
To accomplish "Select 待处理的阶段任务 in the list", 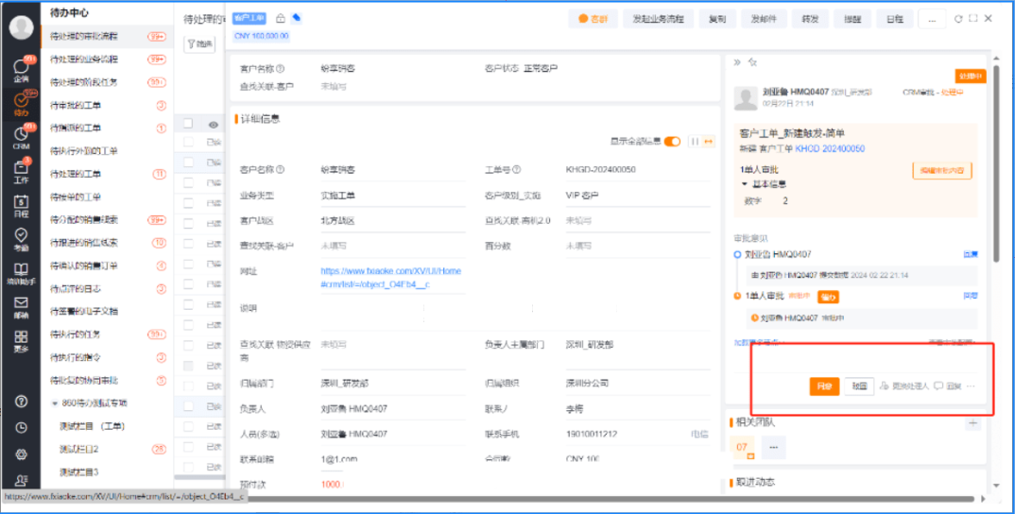I will pos(107,82).
